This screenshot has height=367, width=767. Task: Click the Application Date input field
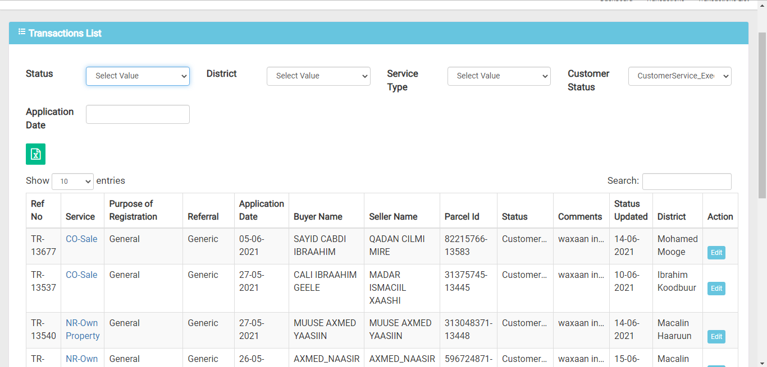point(138,114)
